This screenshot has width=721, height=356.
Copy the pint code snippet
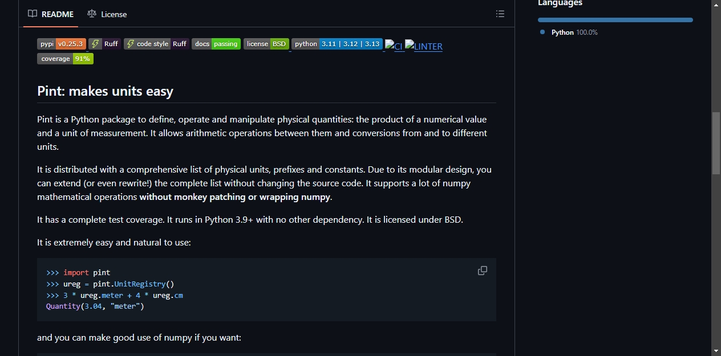pyautogui.click(x=483, y=271)
